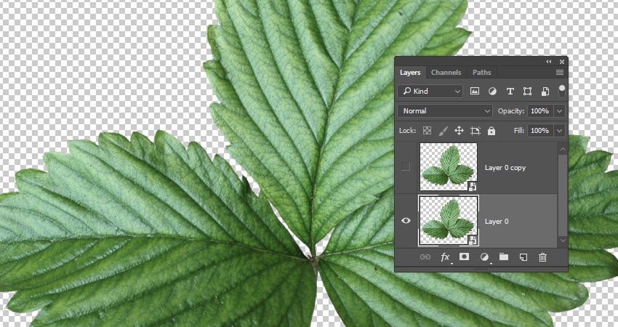The height and width of the screenshot is (327, 618).
Task: Add a layer mask
Action: click(465, 257)
